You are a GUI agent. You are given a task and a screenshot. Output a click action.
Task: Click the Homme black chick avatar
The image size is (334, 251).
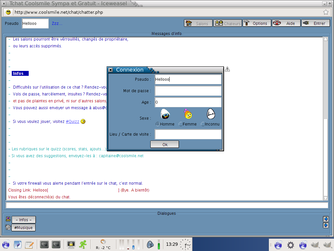(165, 114)
